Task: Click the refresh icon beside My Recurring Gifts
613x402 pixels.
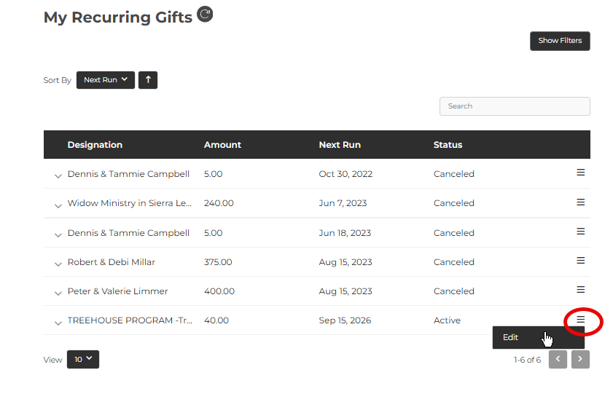Action: tap(205, 15)
